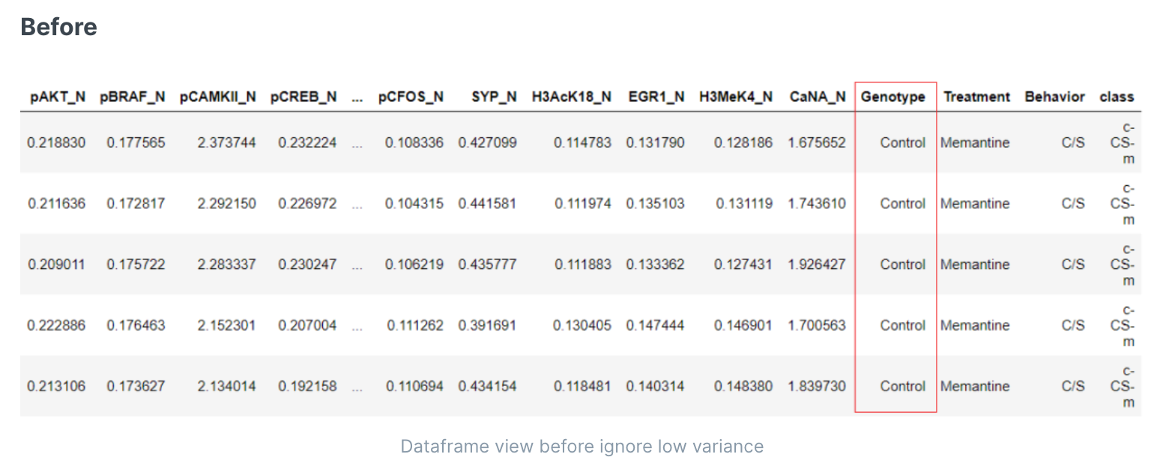
Task: Click the Behavior column header
Action: click(1054, 97)
